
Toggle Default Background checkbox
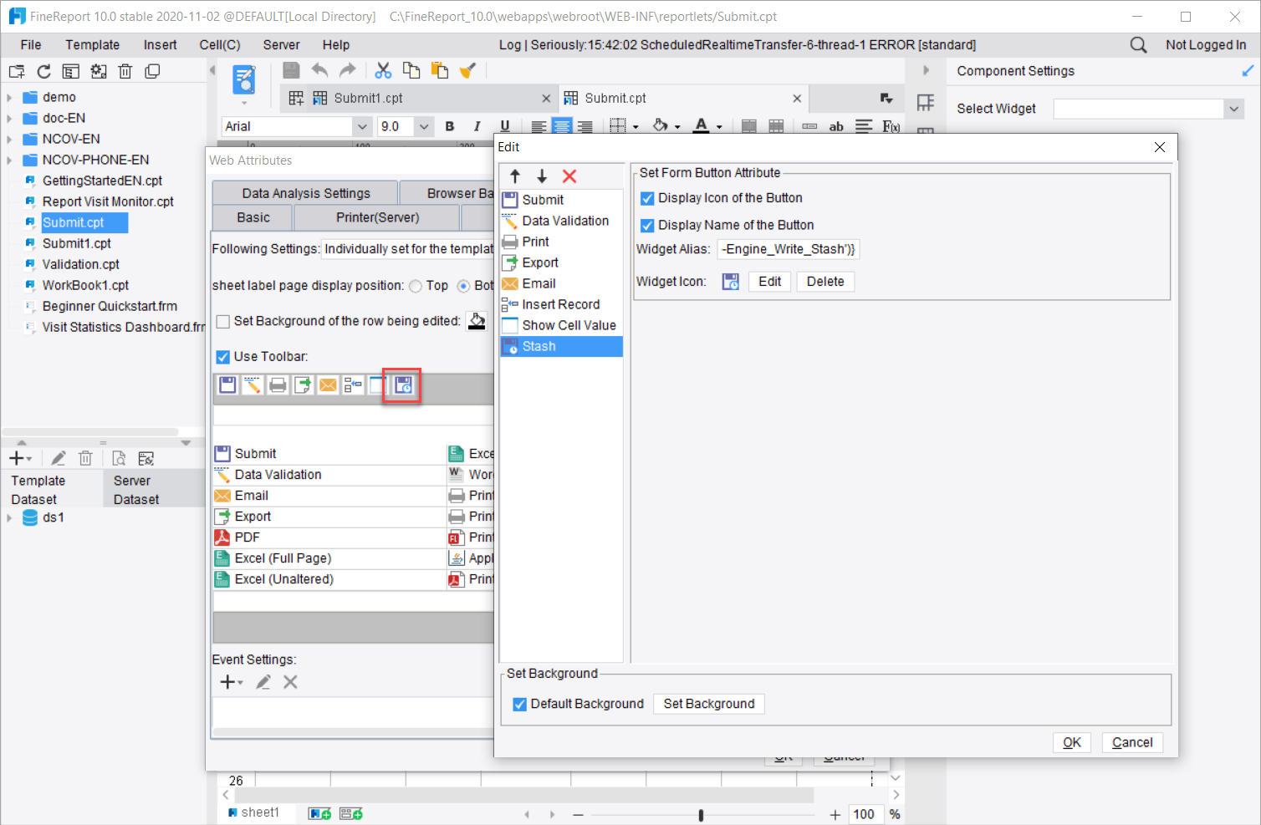(519, 705)
